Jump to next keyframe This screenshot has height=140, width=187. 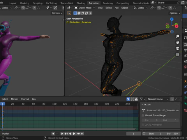click(78, 134)
